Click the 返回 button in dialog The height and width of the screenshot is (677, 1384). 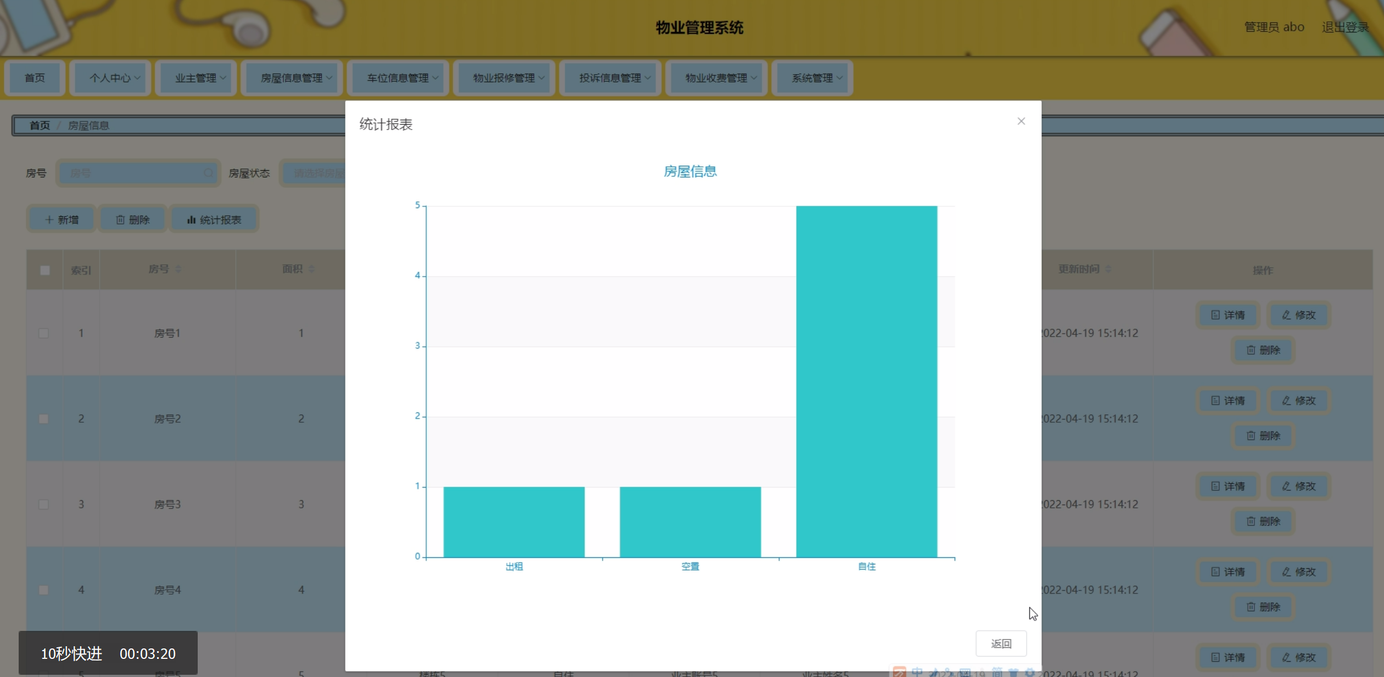click(1001, 644)
